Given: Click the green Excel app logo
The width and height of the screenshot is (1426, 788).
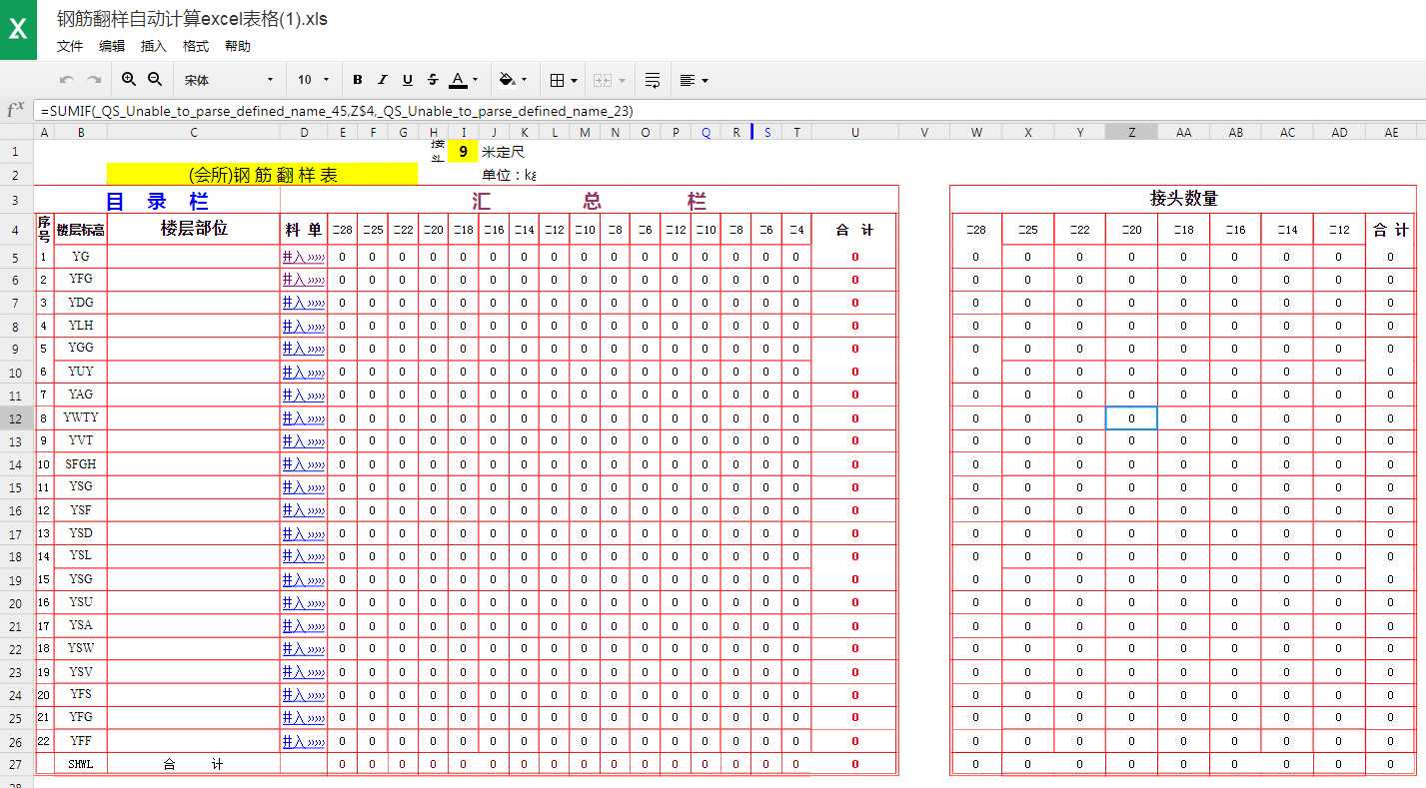Looking at the screenshot, I should point(18,30).
